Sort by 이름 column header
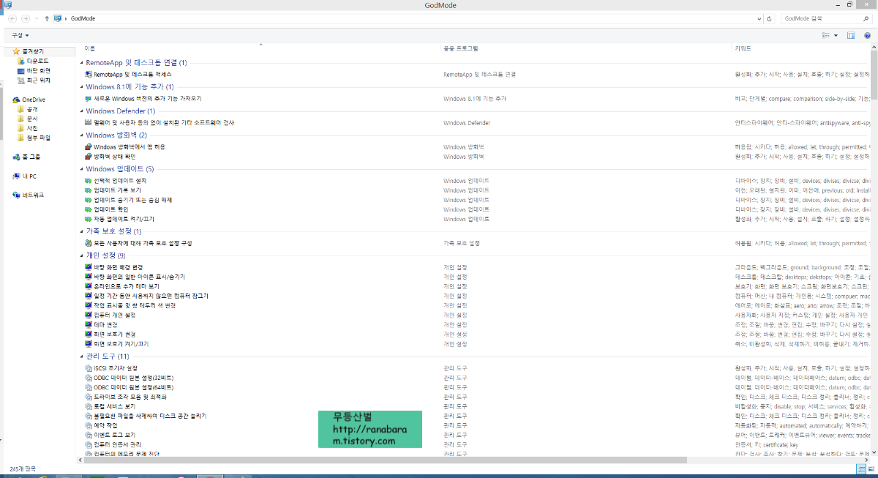Screen dimensions: 878x478 (90, 48)
